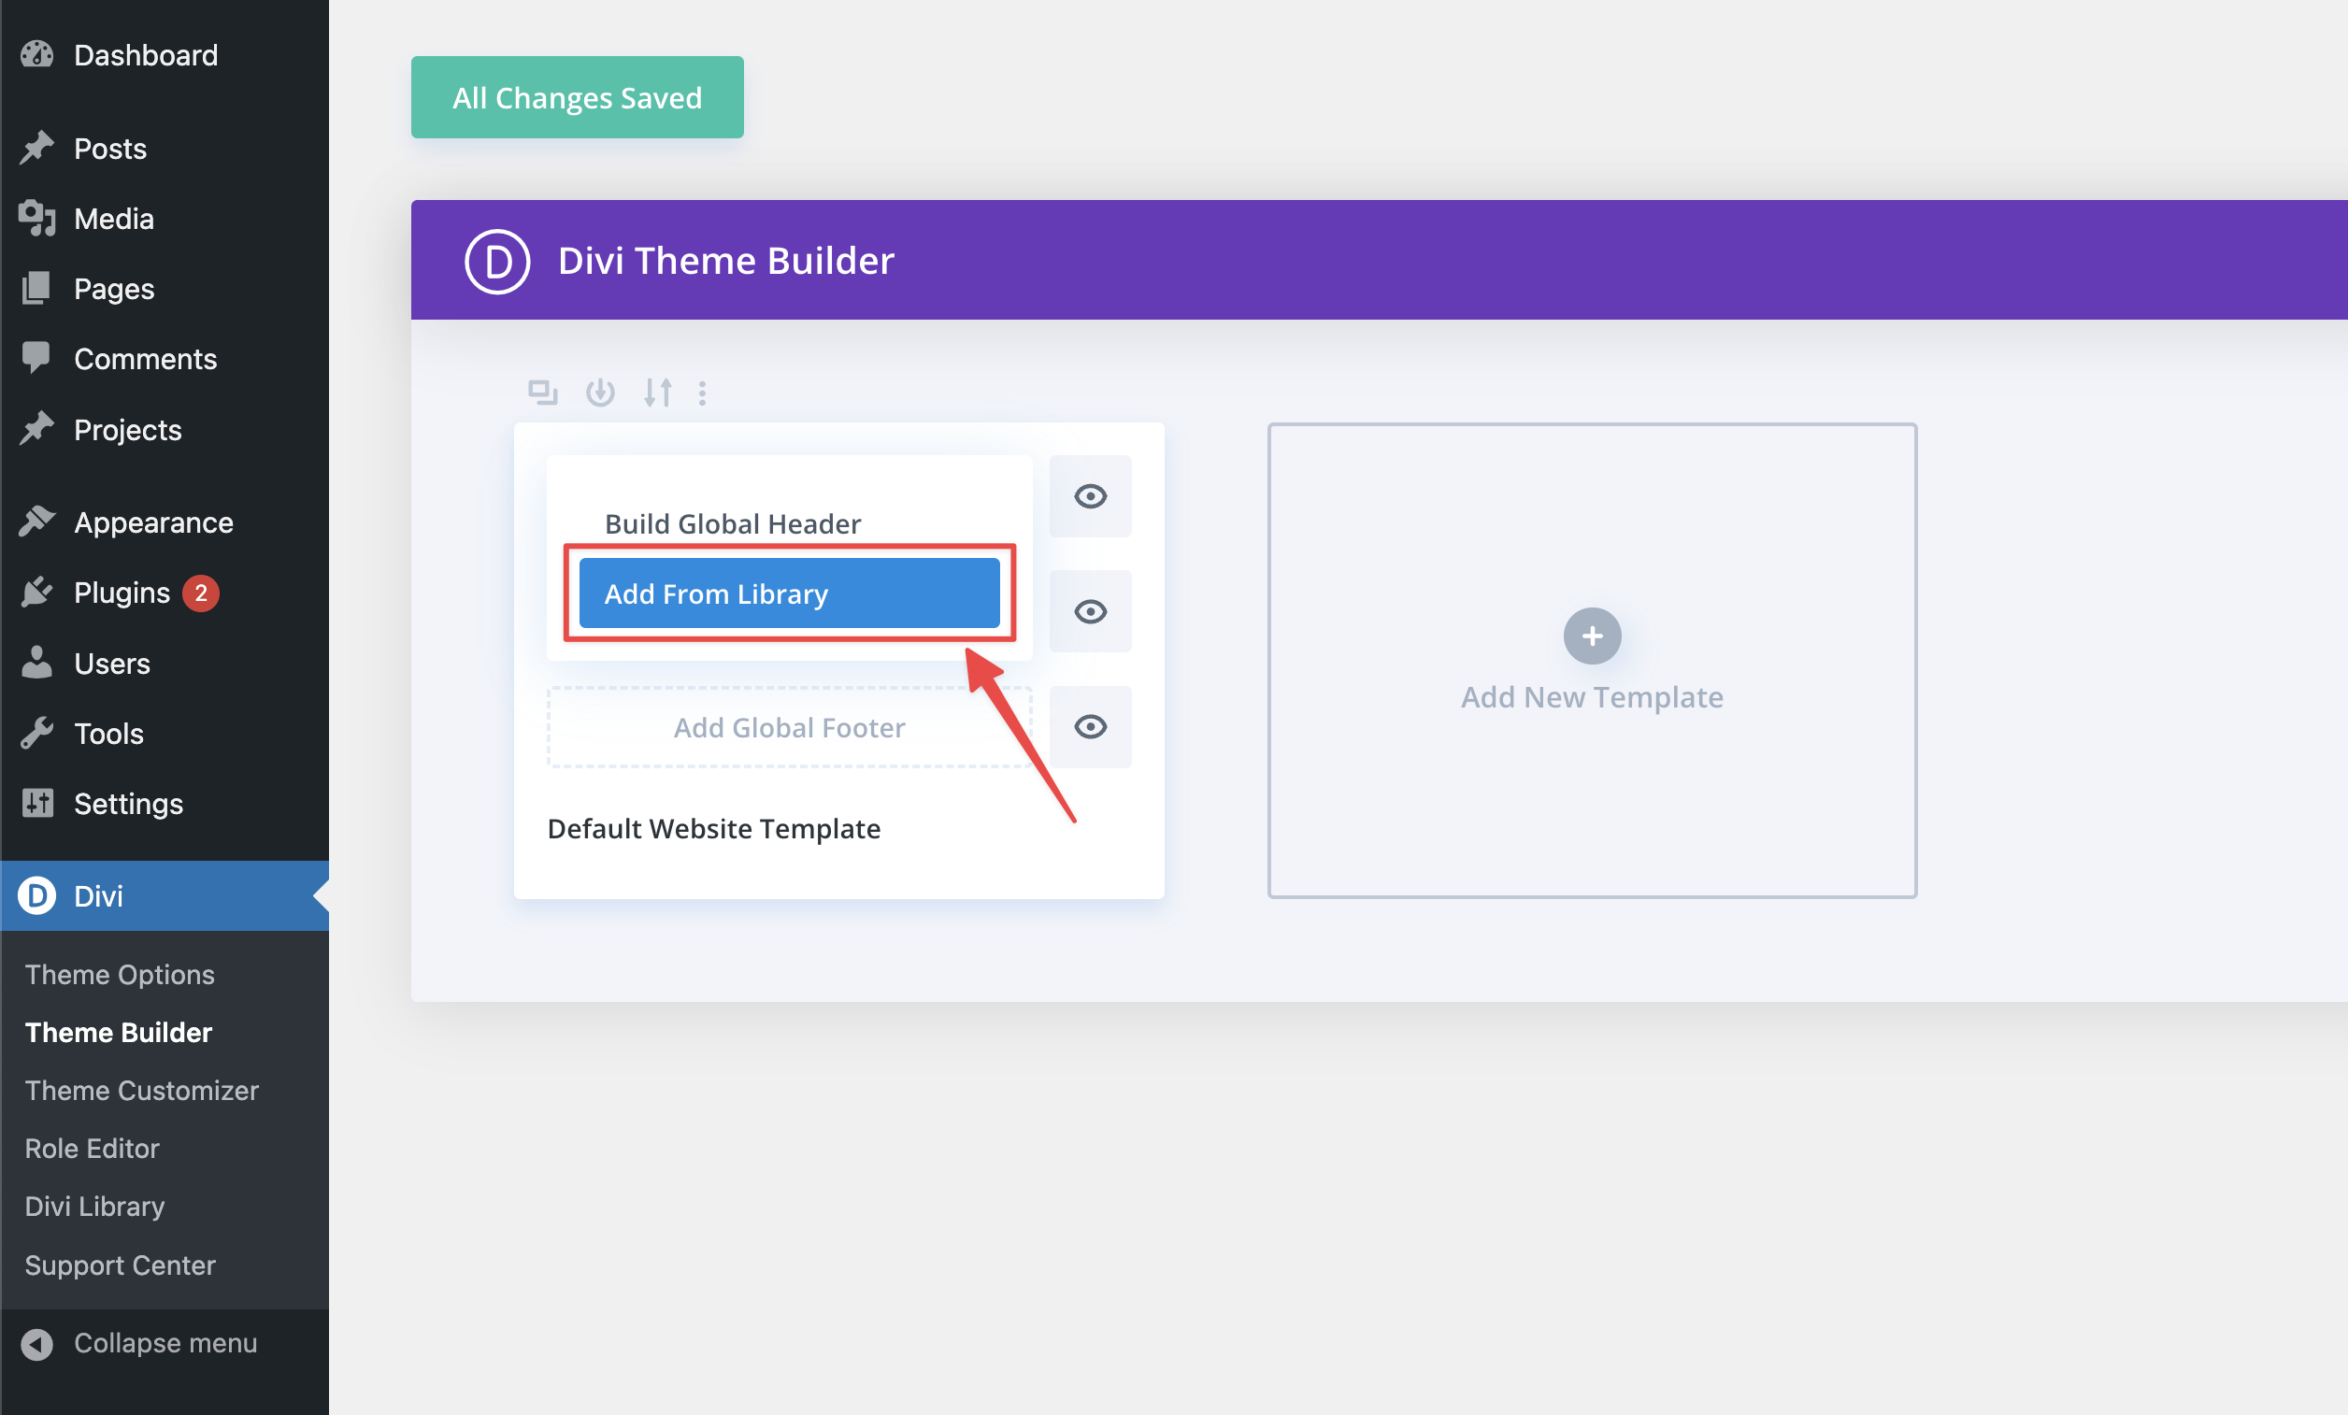Click the Pages sidebar icon
Viewport: 2348px width, 1415px height.
click(37, 289)
